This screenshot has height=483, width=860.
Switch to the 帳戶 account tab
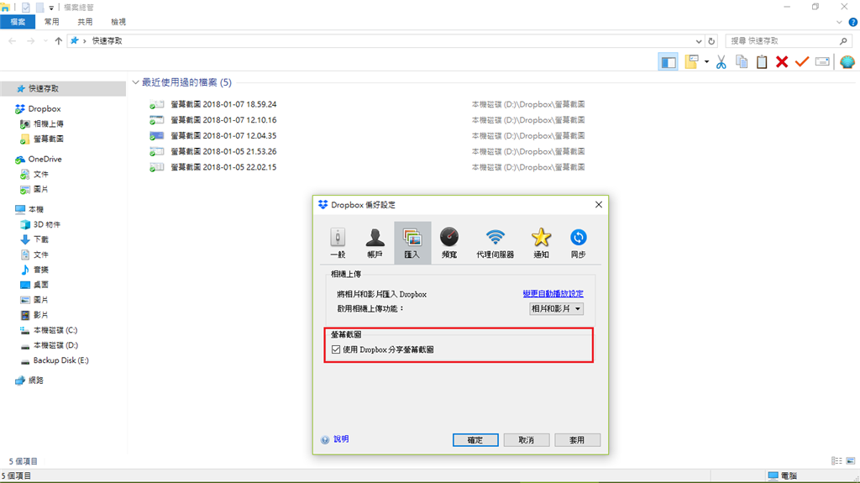point(375,243)
